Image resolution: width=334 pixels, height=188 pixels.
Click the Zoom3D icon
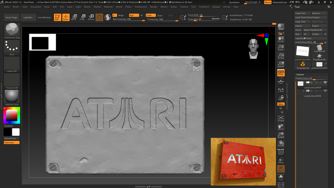281,135
